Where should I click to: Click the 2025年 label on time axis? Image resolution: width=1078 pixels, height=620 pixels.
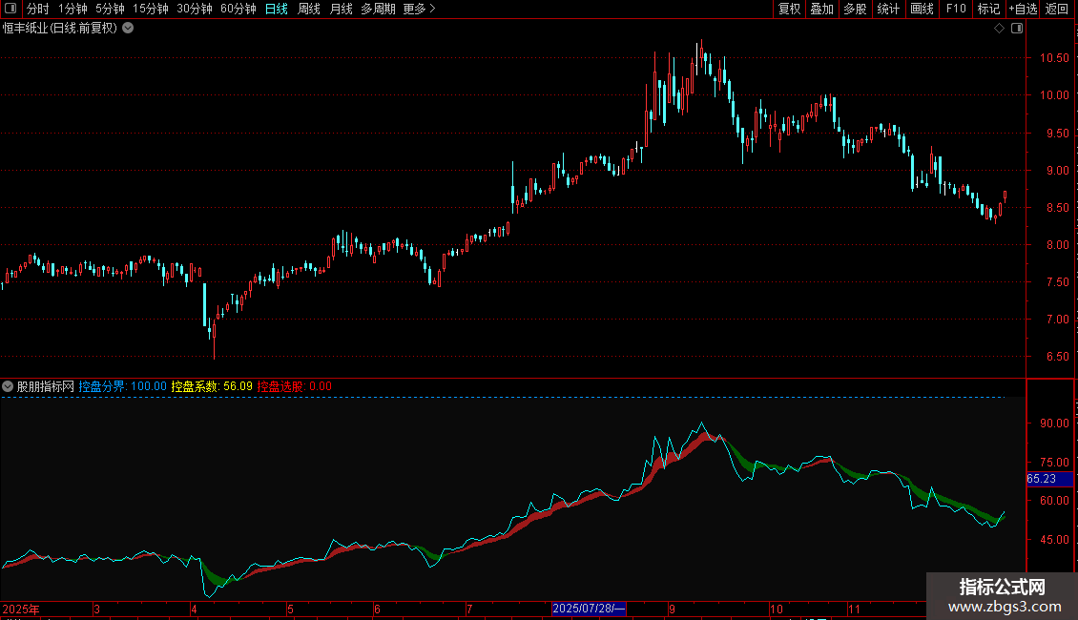pos(21,609)
